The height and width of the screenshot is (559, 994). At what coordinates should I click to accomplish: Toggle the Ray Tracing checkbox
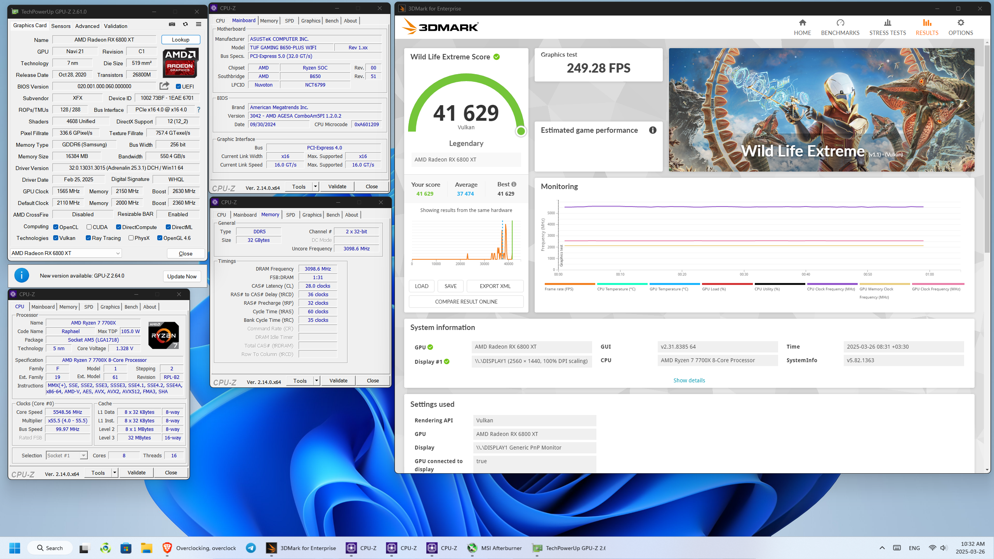pyautogui.click(x=89, y=238)
